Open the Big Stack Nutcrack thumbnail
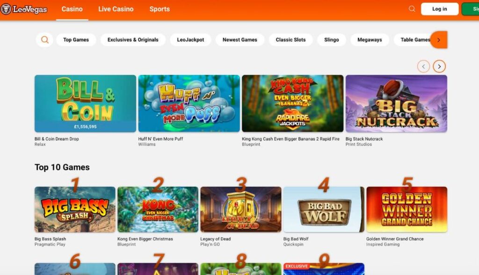This screenshot has height=275, width=479. click(396, 103)
